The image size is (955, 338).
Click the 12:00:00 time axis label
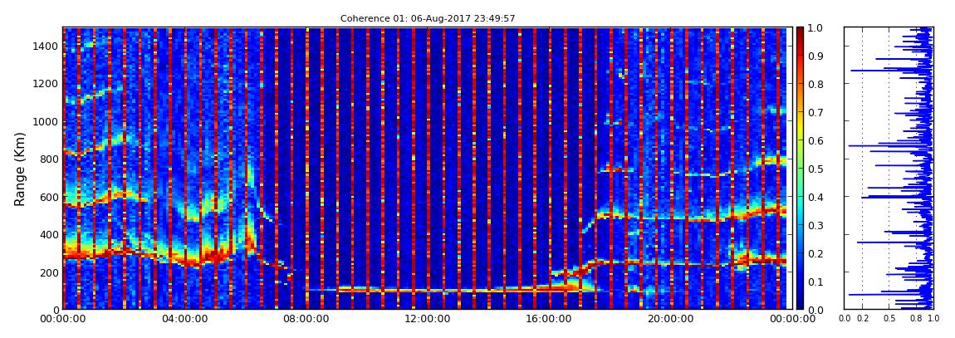point(426,319)
